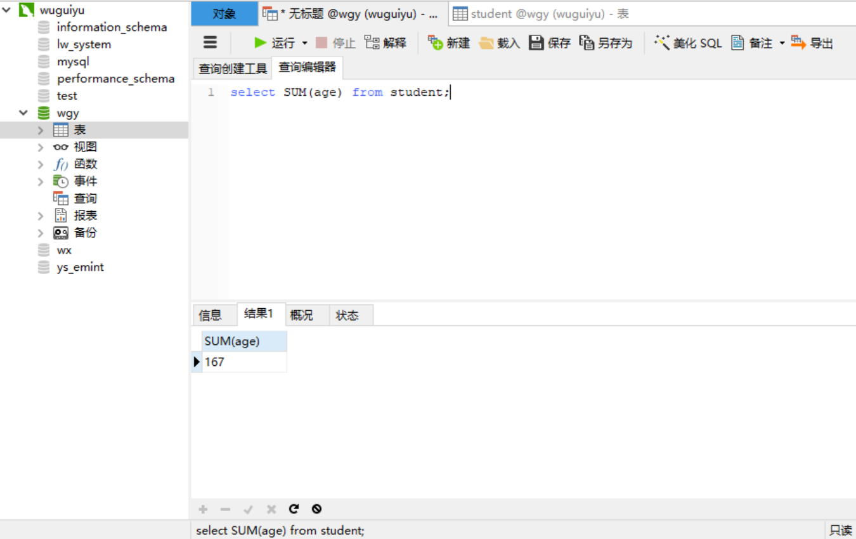Collapse the wgy database node
This screenshot has width=856, height=539.
23,113
